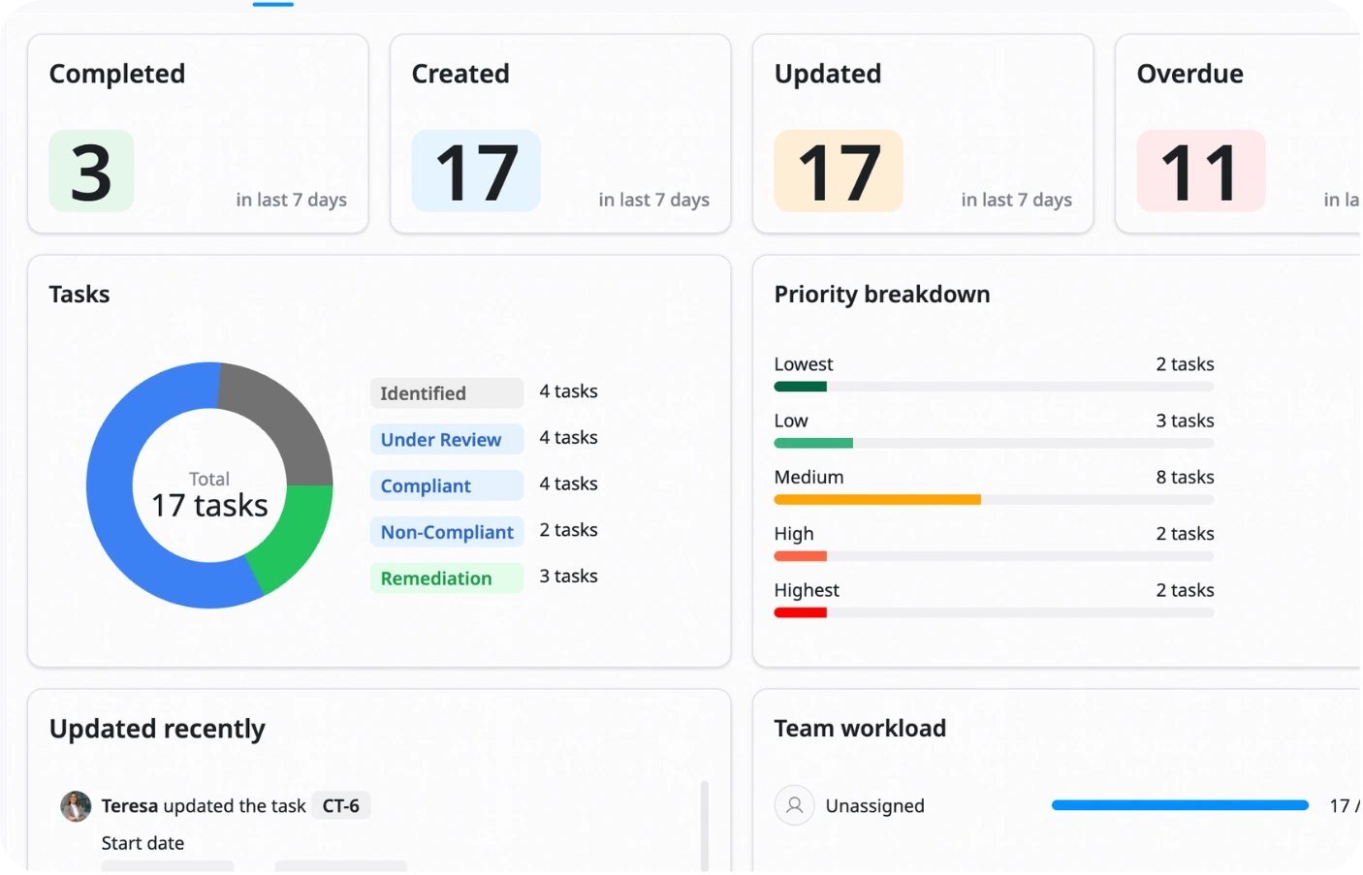The image size is (1363, 875).
Task: Click '2 tasks' beside High priority
Action: click(1185, 534)
